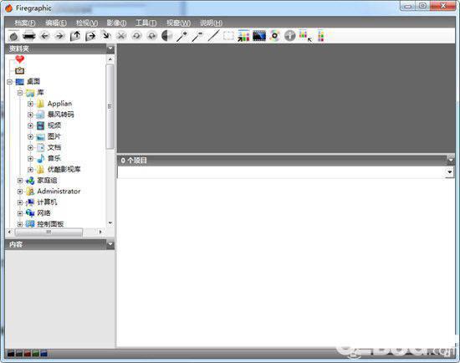Select the 图片 library in tree
Viewport: 460px width, 363px height.
click(x=54, y=136)
